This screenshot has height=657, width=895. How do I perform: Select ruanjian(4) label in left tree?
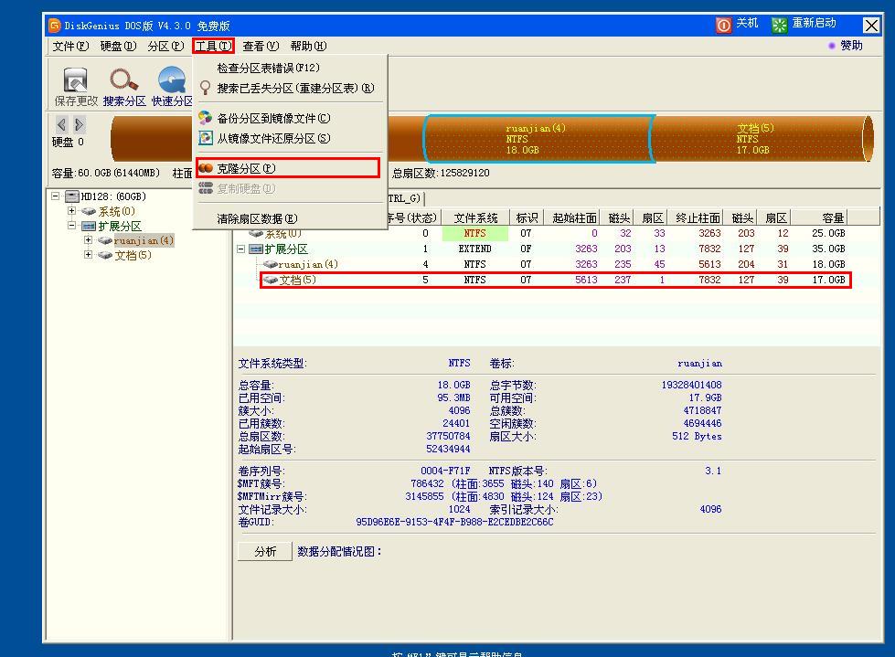[x=144, y=240]
